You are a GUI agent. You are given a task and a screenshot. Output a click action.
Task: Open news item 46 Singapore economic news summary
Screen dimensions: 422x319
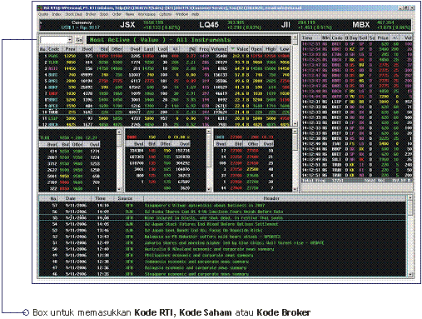coord(222,274)
